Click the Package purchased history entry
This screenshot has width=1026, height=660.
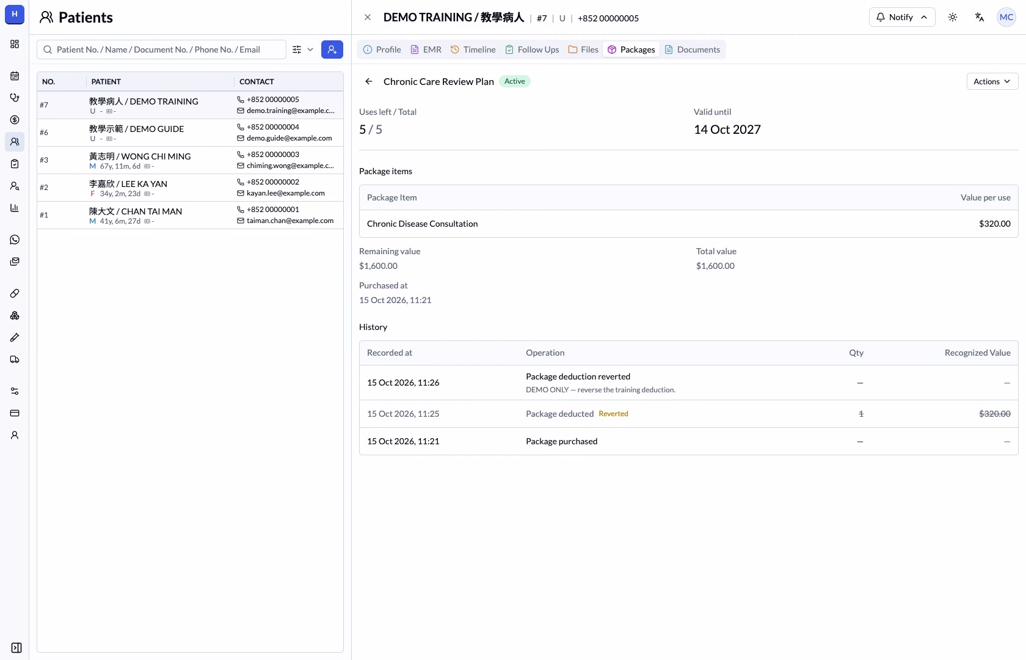[x=689, y=441]
